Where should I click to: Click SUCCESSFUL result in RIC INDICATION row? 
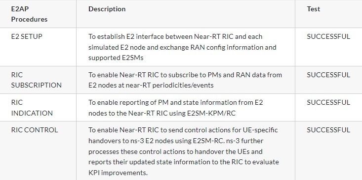point(328,102)
